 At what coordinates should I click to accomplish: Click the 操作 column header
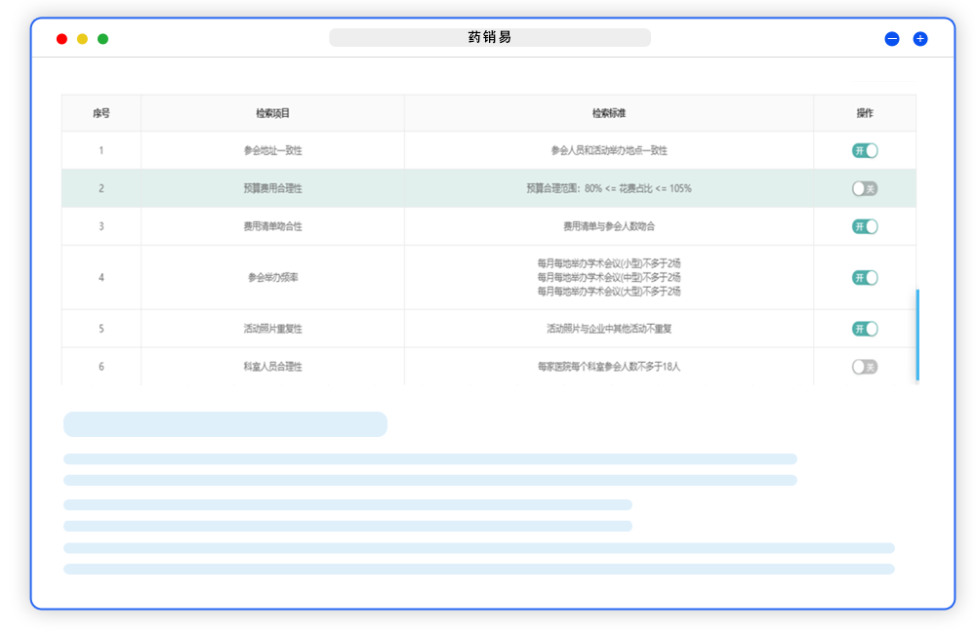coord(865,113)
